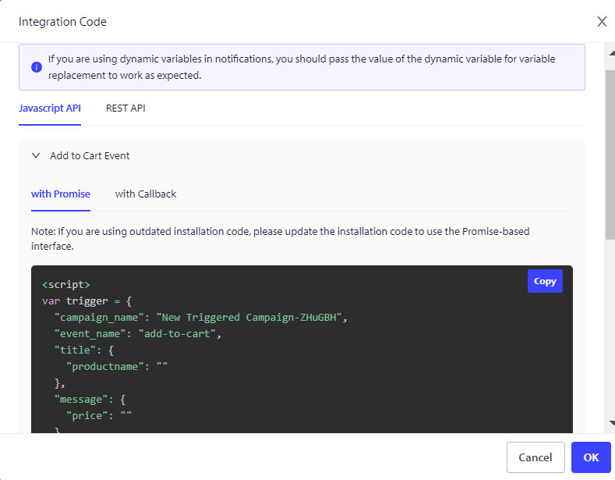Open the with Callback tab
615x480 pixels.
(146, 194)
